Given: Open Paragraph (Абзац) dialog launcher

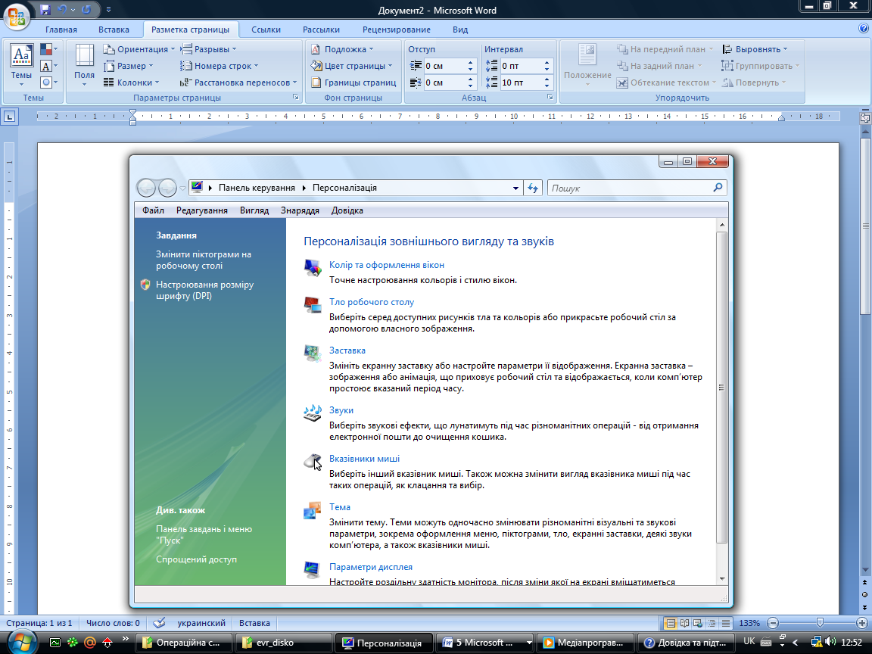Looking at the screenshot, I should pos(550,98).
